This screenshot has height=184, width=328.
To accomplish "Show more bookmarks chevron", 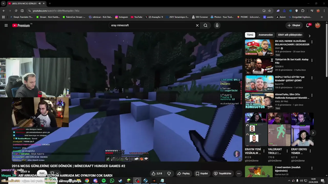I will pos(322,17).
